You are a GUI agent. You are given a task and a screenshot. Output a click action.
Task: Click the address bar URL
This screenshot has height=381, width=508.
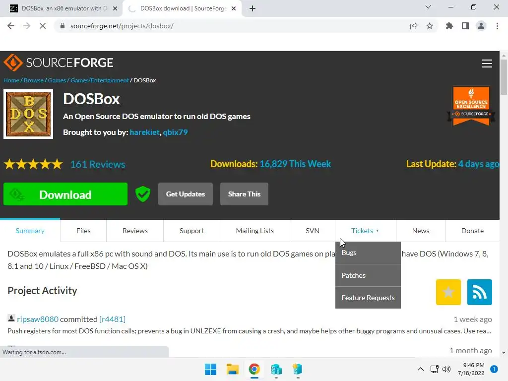pyautogui.click(x=122, y=26)
